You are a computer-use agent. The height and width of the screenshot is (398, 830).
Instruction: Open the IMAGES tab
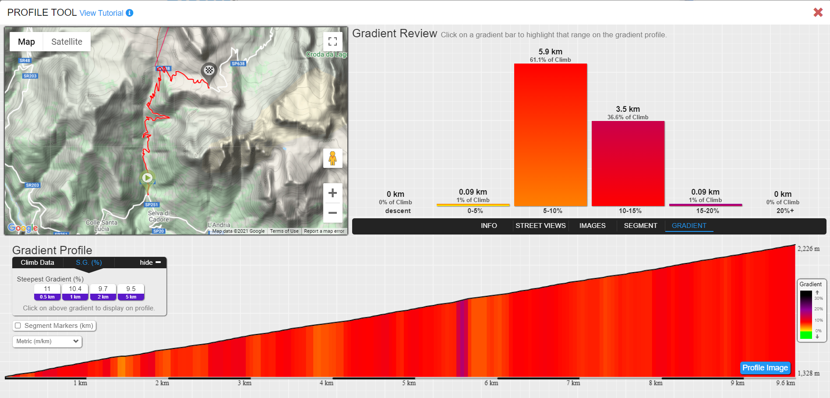click(593, 226)
